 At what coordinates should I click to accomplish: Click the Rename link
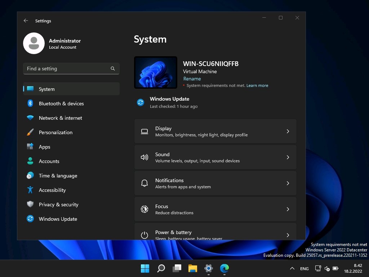coord(192,79)
